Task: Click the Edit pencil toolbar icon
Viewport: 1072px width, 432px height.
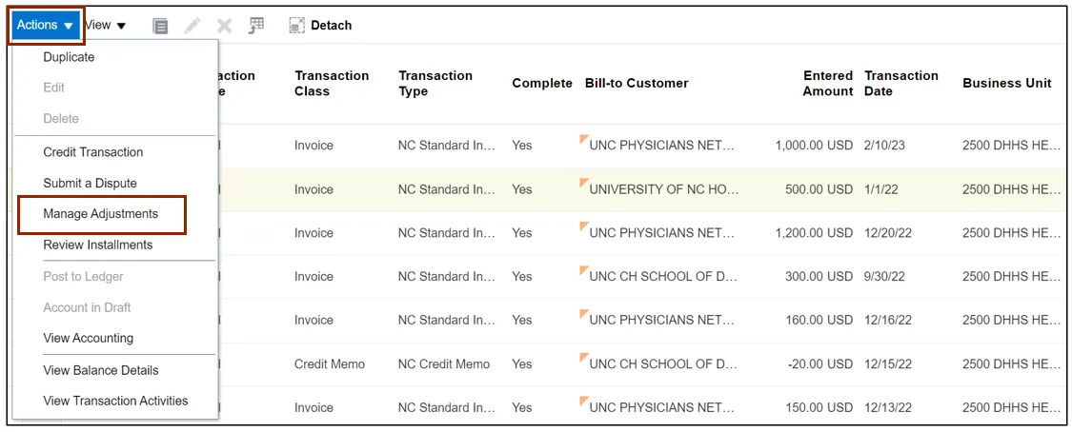Action: tap(192, 26)
